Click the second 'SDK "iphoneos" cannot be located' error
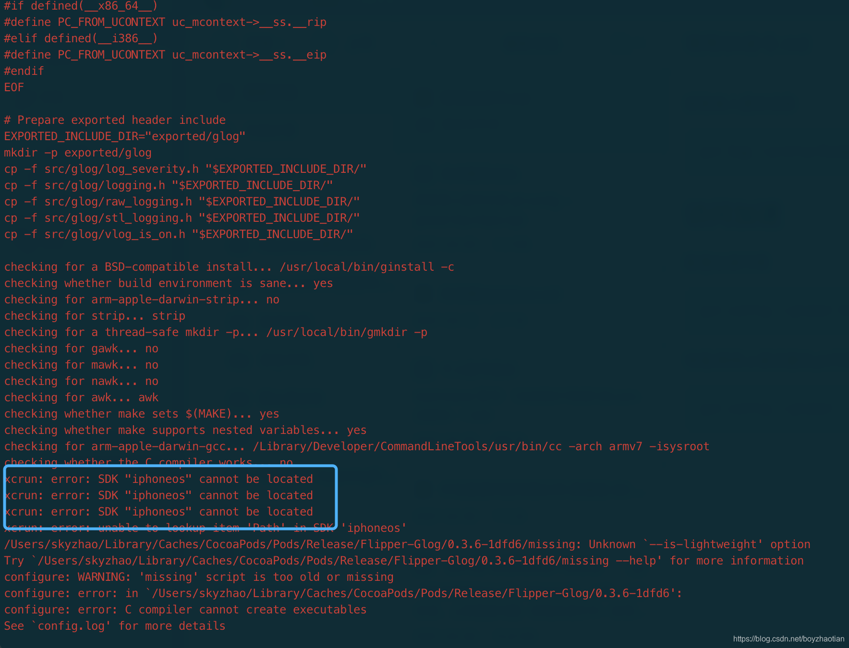This screenshot has height=648, width=849. 158,495
